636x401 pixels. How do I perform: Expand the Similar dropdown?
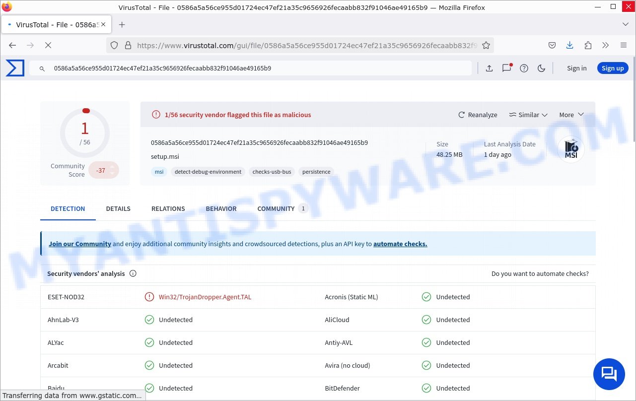click(x=528, y=115)
